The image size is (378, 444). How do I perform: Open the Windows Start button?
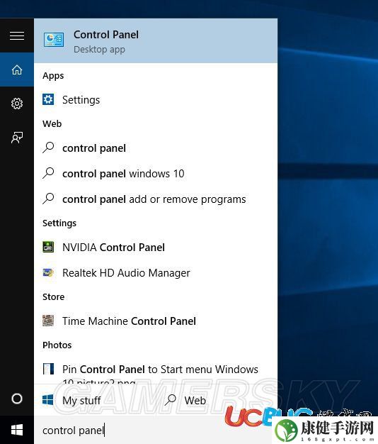tap(17, 430)
